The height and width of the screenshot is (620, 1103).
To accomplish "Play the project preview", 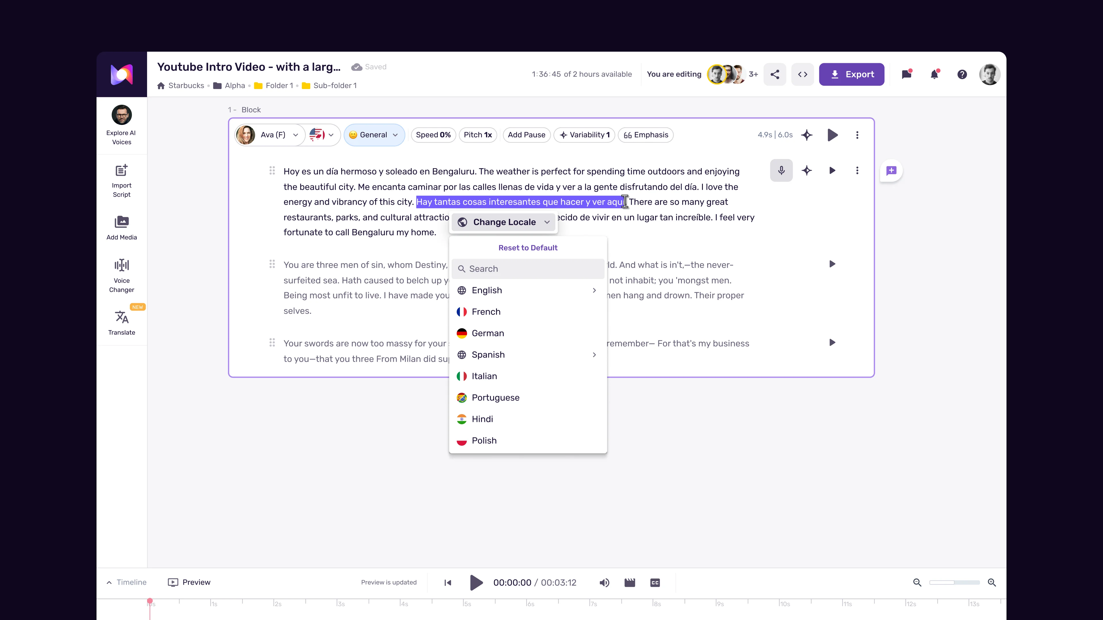I will pos(476,583).
